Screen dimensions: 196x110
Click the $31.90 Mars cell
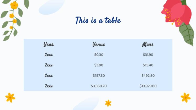tap(148, 55)
